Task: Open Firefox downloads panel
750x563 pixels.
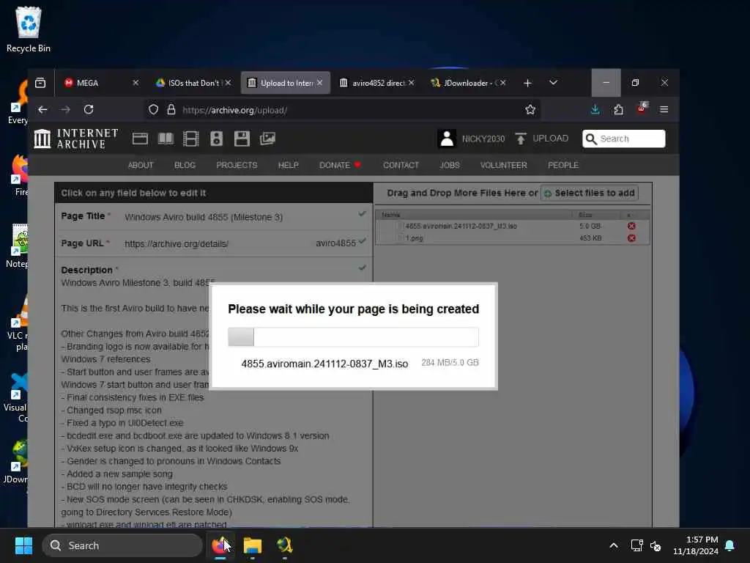Action: click(x=595, y=110)
